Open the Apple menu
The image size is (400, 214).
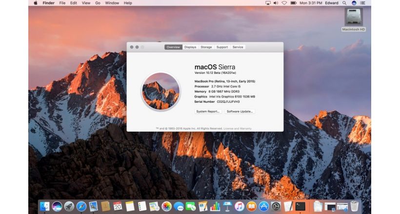[x=36, y=3]
